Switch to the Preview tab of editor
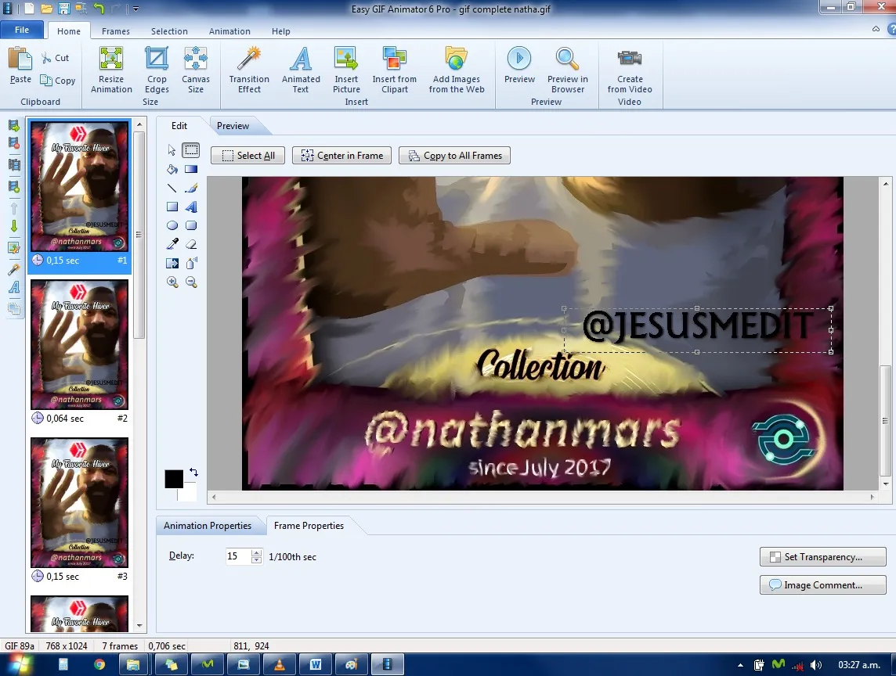 coord(233,126)
